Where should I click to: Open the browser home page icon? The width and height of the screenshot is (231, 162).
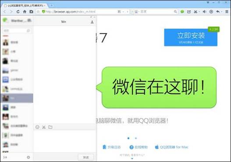[x=25, y=12]
